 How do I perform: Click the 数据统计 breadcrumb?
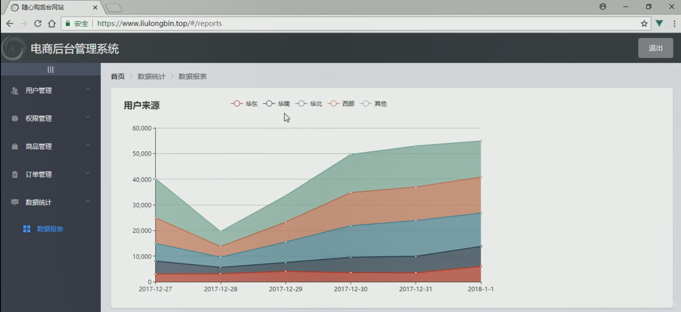(x=151, y=76)
